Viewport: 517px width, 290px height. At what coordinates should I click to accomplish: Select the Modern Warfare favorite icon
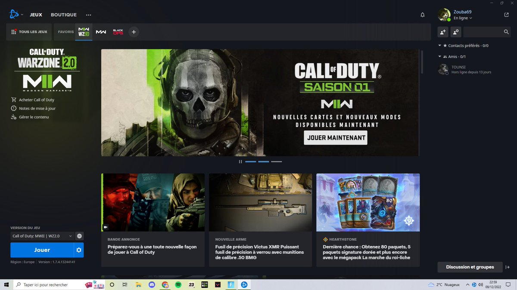point(101,32)
